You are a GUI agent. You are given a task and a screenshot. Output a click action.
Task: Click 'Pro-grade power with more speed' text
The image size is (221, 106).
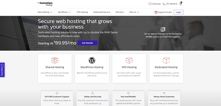(128, 102)
